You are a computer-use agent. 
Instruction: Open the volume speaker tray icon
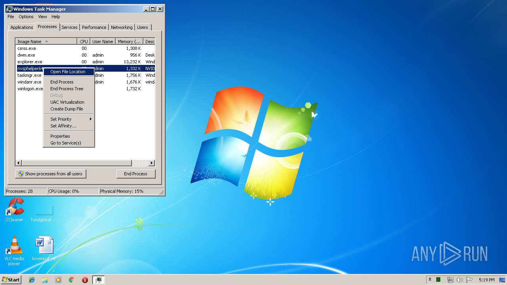[x=459, y=280]
